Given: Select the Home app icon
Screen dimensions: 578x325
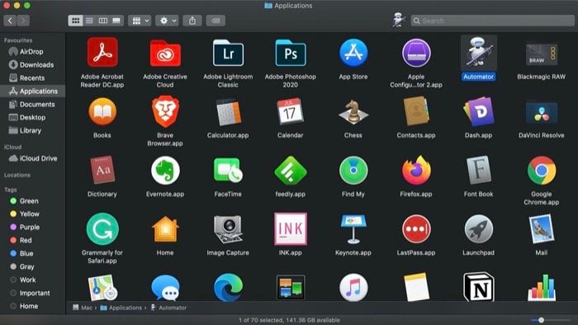Looking at the screenshot, I should [165, 229].
